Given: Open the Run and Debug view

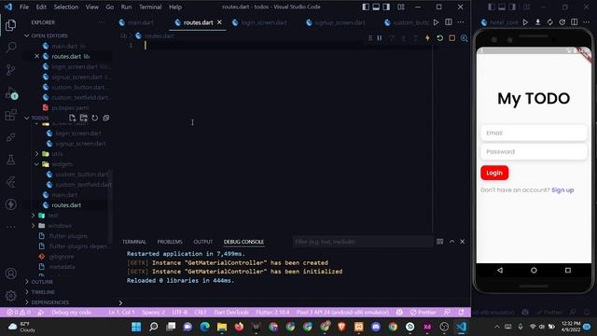Looking at the screenshot, I should [x=10, y=92].
